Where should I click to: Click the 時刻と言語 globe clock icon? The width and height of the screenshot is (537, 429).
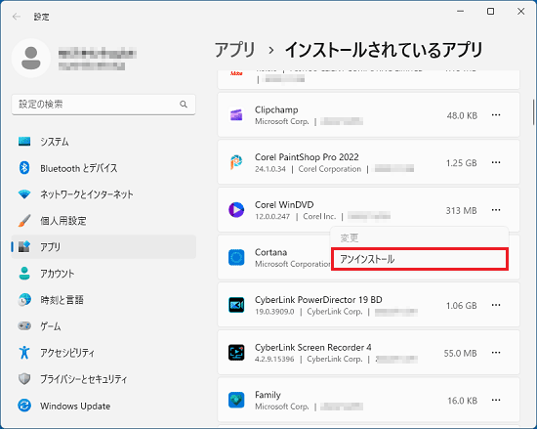click(x=24, y=299)
